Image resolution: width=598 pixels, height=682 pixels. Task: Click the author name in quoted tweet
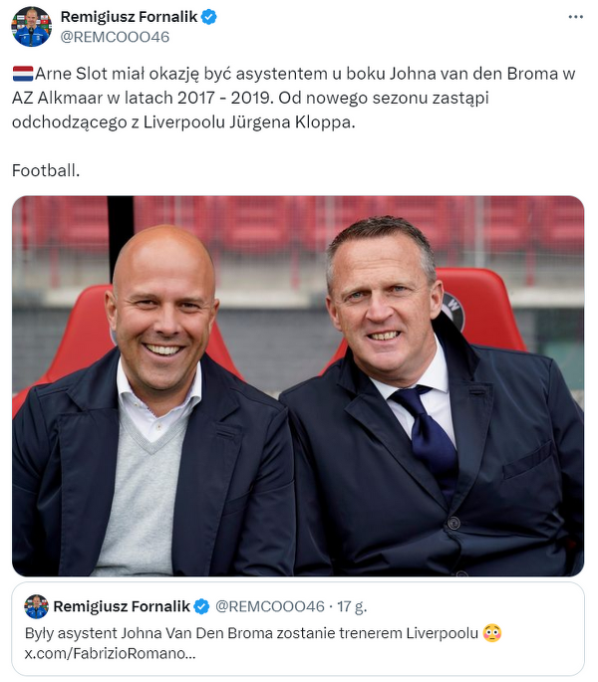point(121,607)
